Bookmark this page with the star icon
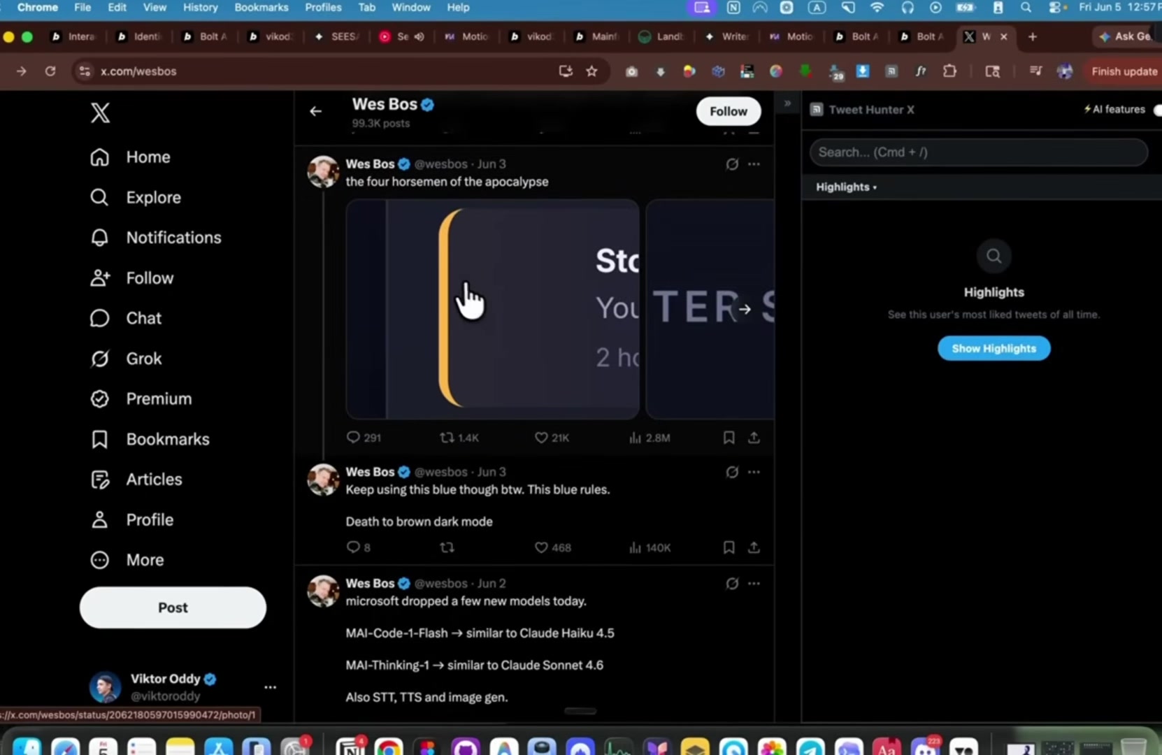The height and width of the screenshot is (755, 1162). (x=591, y=71)
